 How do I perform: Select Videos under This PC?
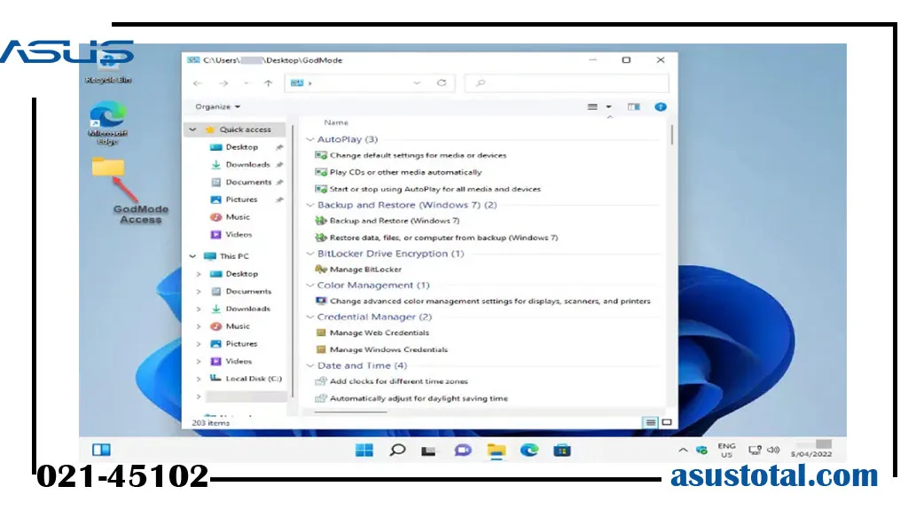(x=239, y=361)
